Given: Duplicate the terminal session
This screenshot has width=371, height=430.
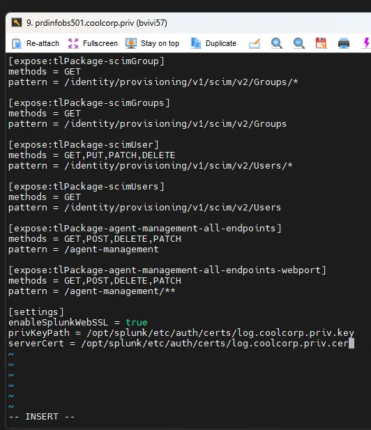Looking at the screenshot, I should point(213,43).
